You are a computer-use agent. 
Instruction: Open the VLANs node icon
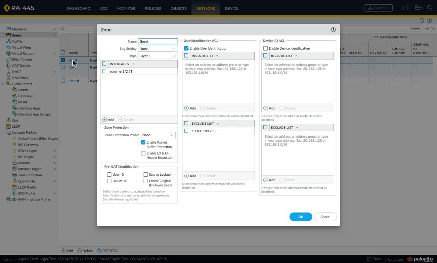click(9, 41)
